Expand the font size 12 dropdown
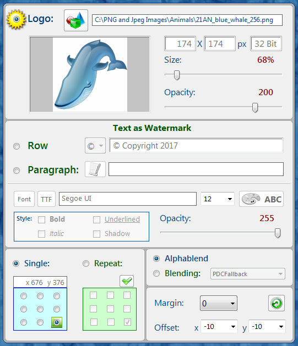The height and width of the screenshot is (346, 298). [218, 199]
